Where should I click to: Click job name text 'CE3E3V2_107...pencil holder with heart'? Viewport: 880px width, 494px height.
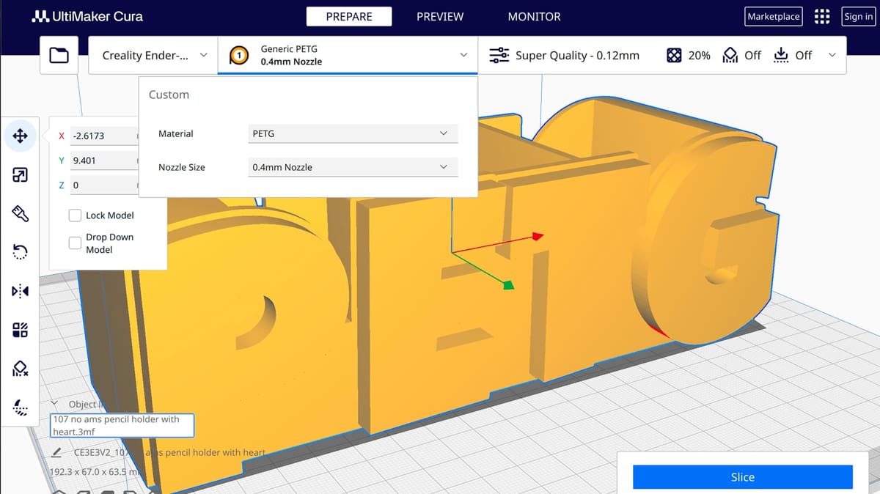(x=169, y=453)
